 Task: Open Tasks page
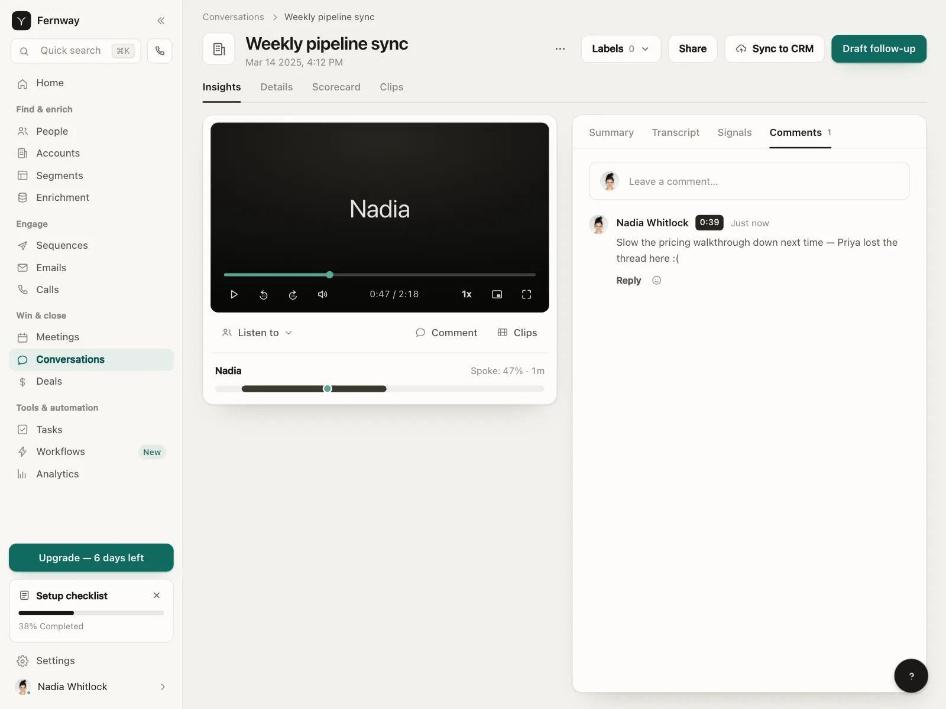pos(91,430)
